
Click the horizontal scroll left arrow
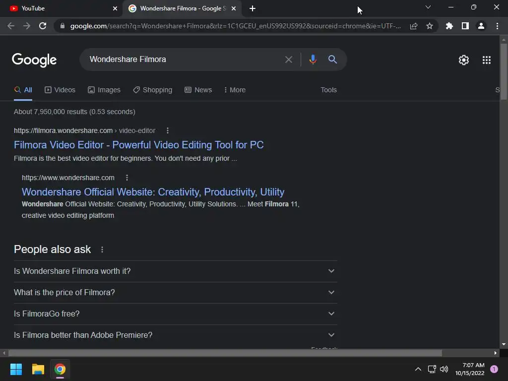[x=4, y=353]
